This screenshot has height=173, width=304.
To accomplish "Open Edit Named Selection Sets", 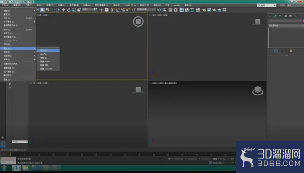I will (x=134, y=10).
